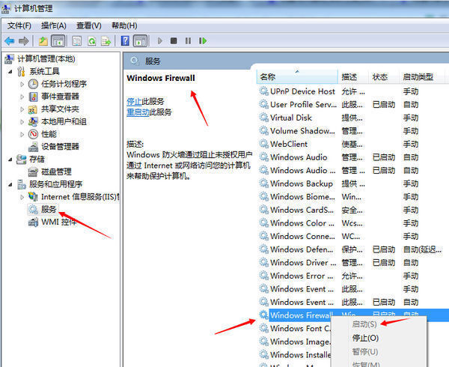Collapse the 存储 tree group
449x367 pixels.
(x=10, y=160)
